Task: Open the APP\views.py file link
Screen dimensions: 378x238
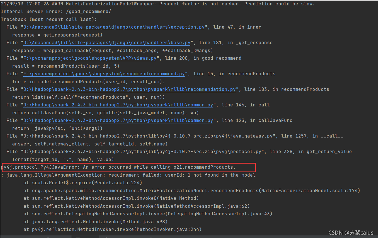Action: click(x=90, y=58)
